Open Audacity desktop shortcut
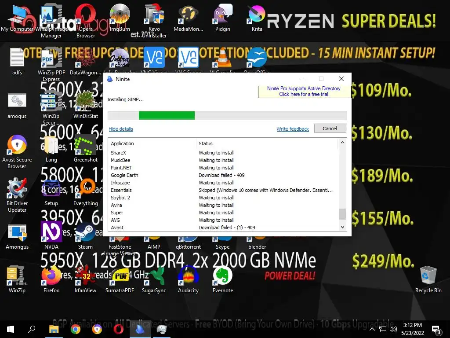The image size is (450, 338). click(x=188, y=279)
